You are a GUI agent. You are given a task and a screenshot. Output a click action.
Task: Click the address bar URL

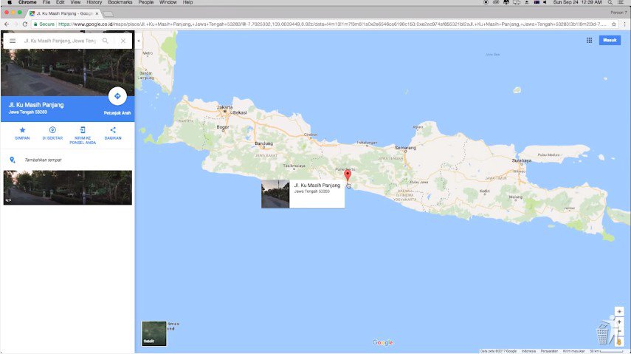click(x=332, y=24)
